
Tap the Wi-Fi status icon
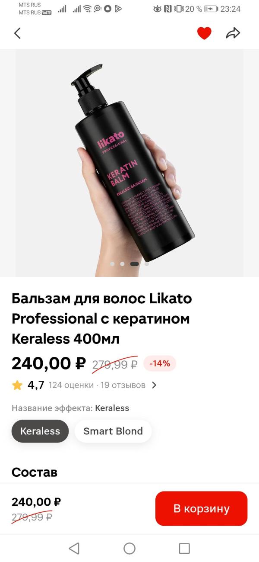point(87,9)
